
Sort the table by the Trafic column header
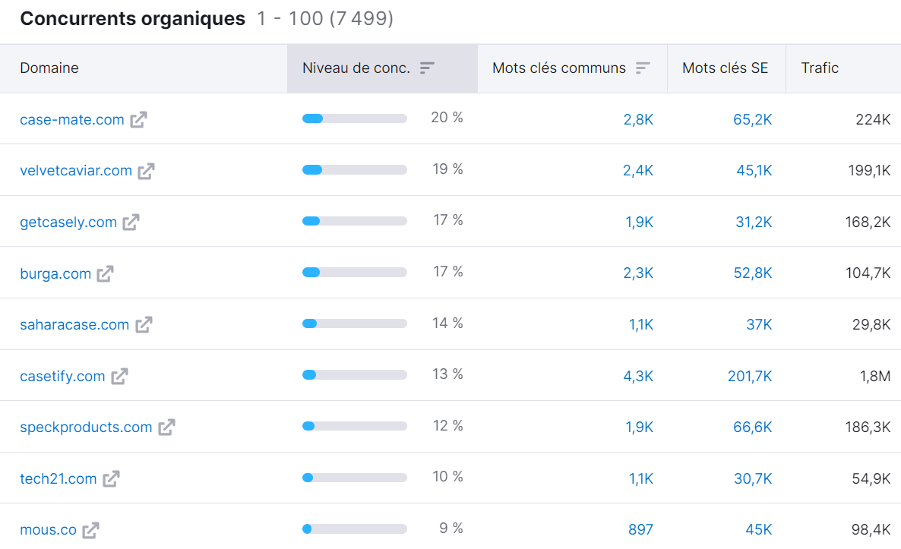coord(820,68)
